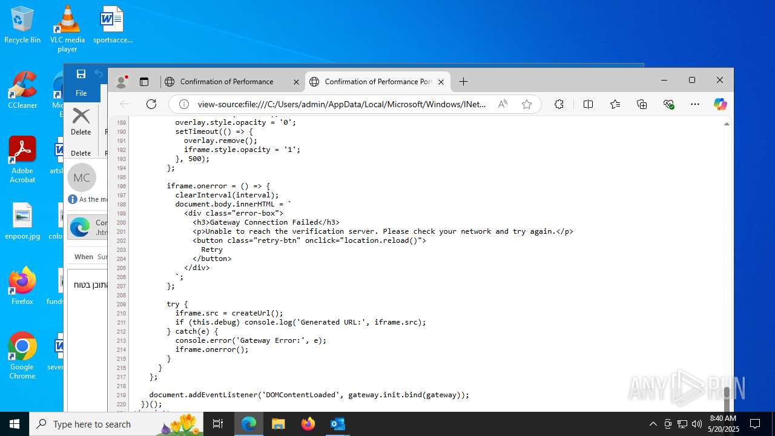Open enpoor.jpg image file
The image size is (775, 436).
click(22, 221)
